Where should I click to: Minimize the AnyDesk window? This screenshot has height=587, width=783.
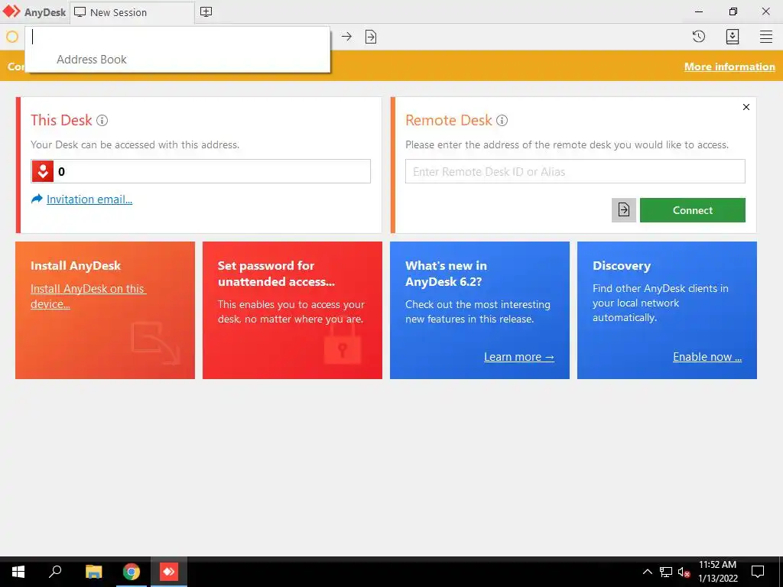(x=699, y=11)
